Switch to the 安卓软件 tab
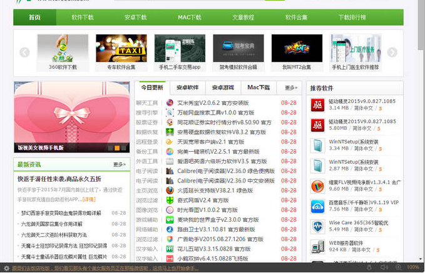 [187, 88]
